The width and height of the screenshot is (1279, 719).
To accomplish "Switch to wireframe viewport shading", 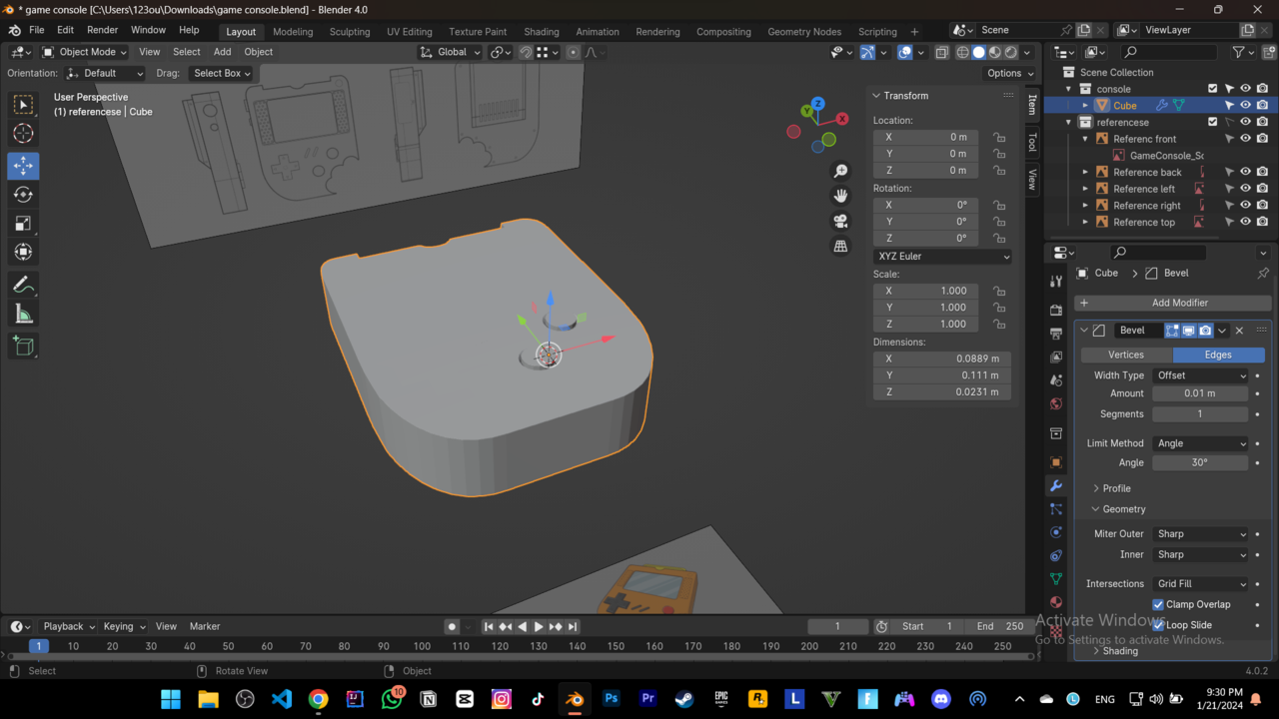I will pyautogui.click(x=962, y=52).
